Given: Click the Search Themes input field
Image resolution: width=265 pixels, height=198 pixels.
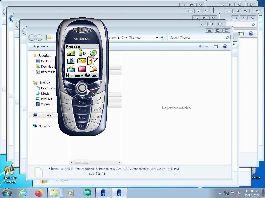Looking at the screenshot, I should [197, 38].
